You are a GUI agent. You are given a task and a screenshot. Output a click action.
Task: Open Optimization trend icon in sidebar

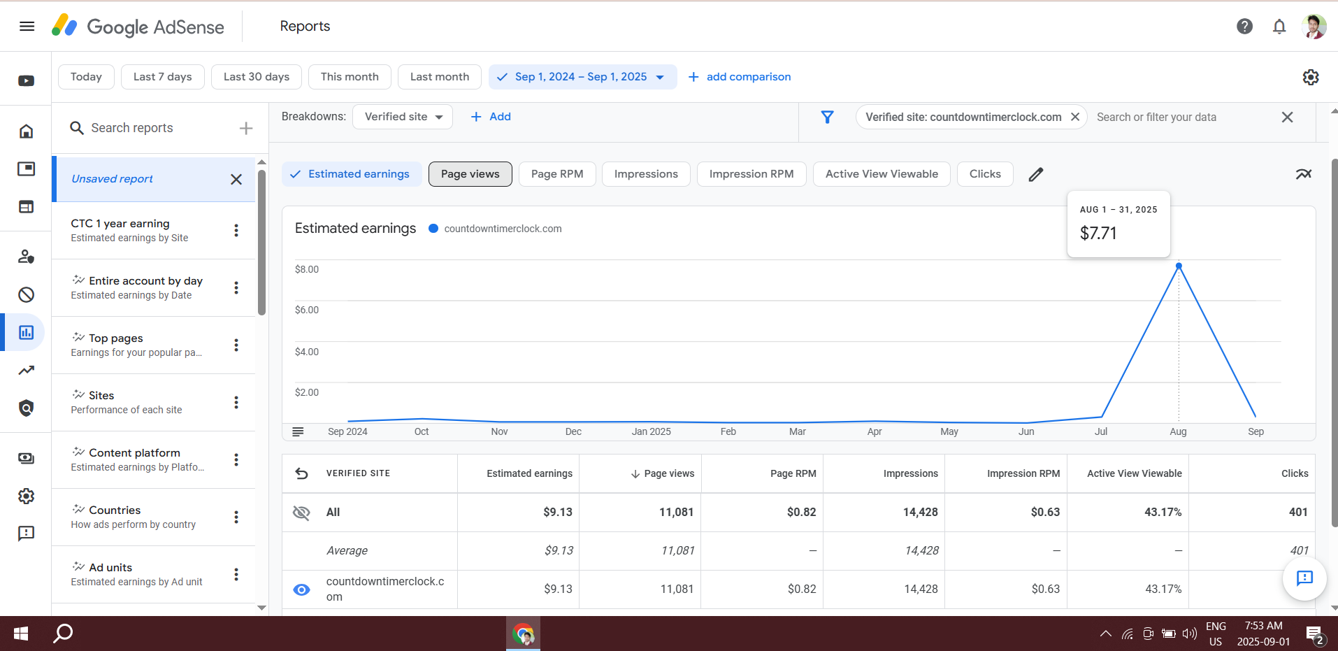[x=27, y=370]
